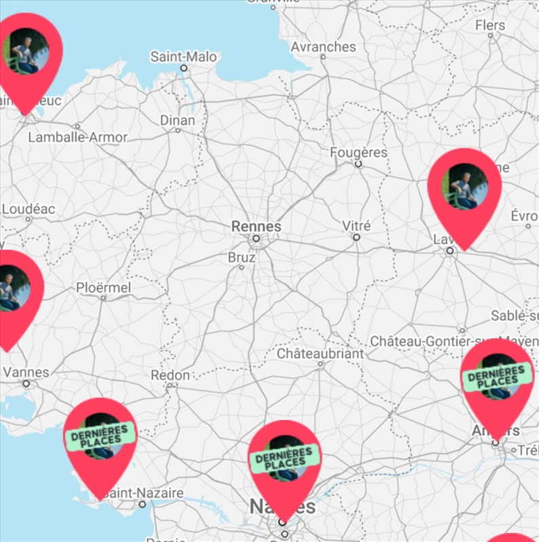Click the Fougères town label
Image resolution: width=539 pixels, height=542 pixels.
[358, 152]
